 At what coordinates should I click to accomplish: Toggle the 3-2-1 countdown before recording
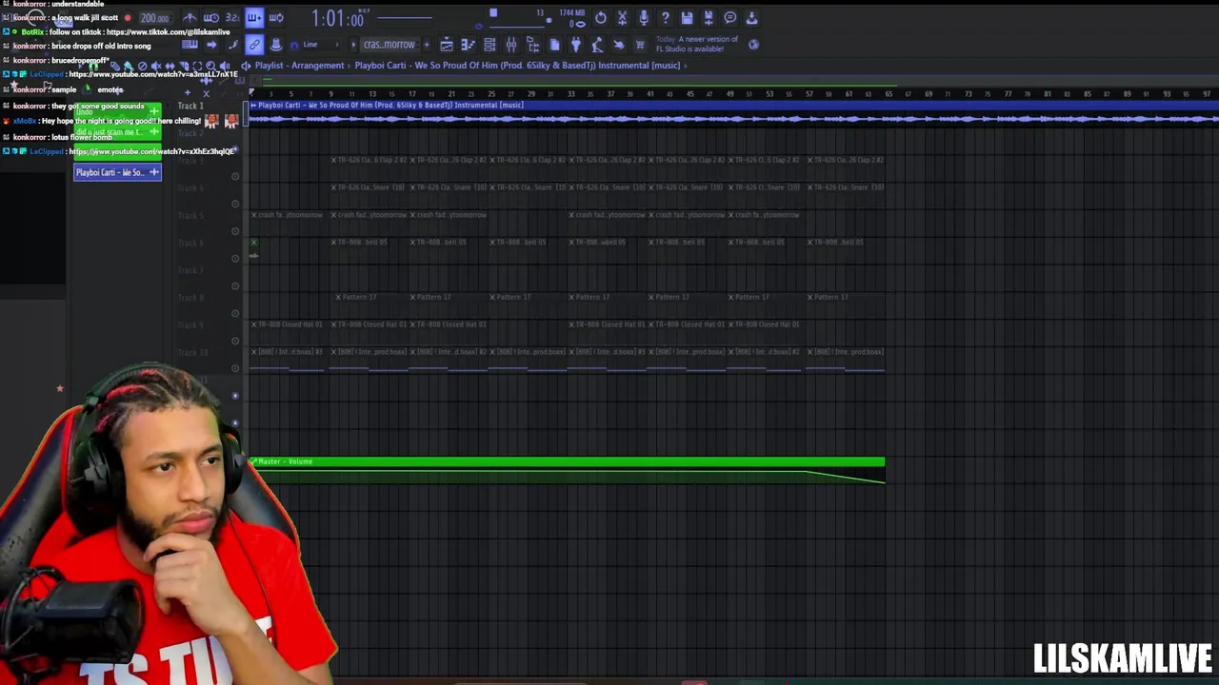tap(232, 18)
